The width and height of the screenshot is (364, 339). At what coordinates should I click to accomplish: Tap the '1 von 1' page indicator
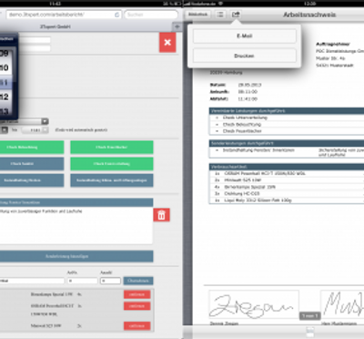point(309,316)
